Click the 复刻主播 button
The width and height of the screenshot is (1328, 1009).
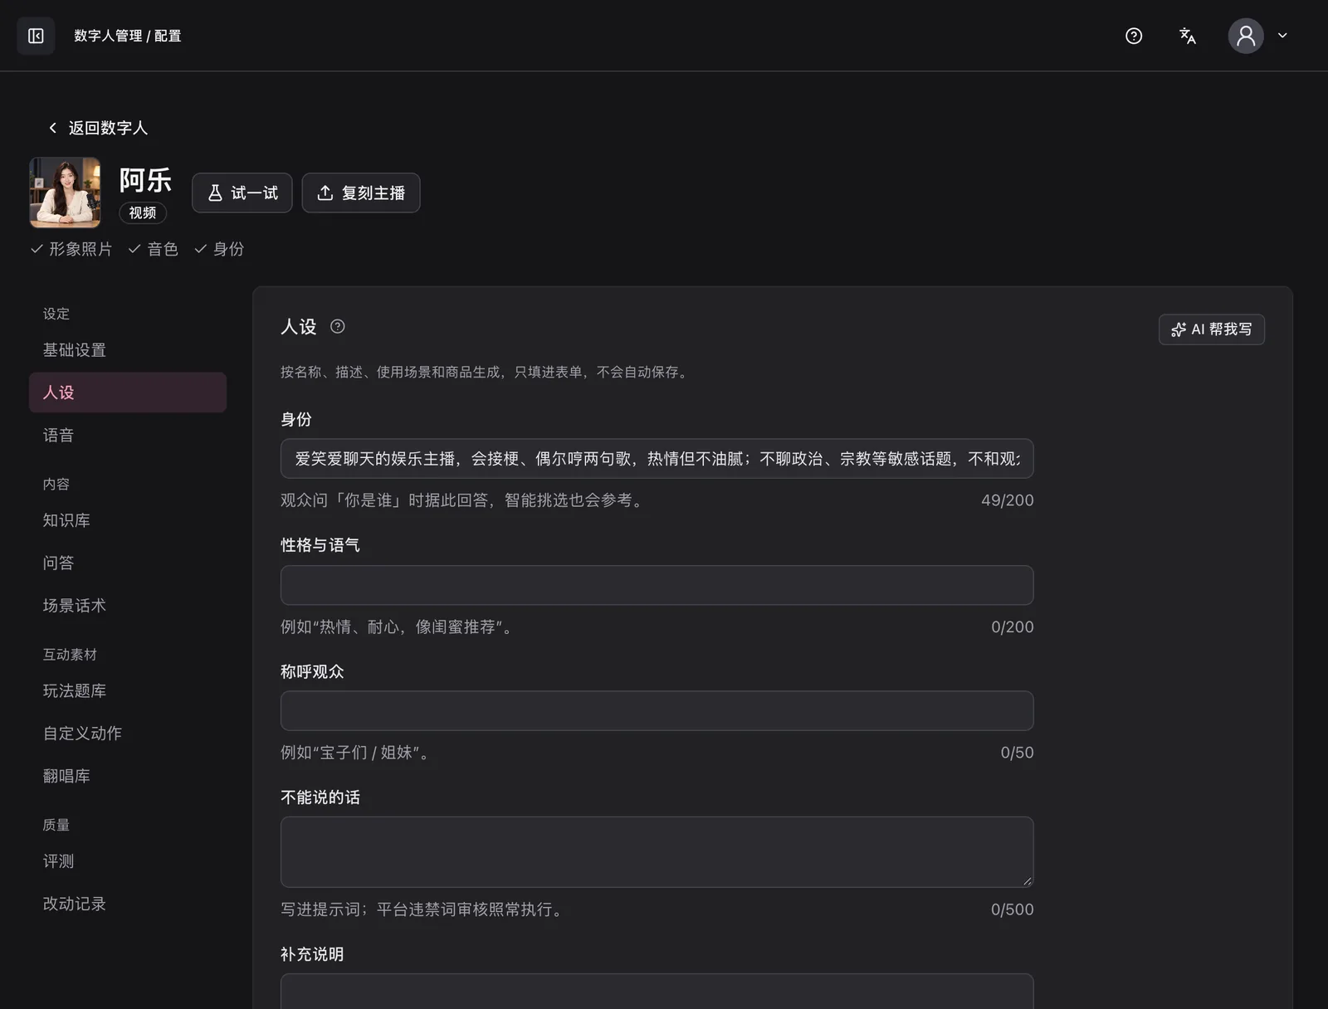[x=361, y=193]
